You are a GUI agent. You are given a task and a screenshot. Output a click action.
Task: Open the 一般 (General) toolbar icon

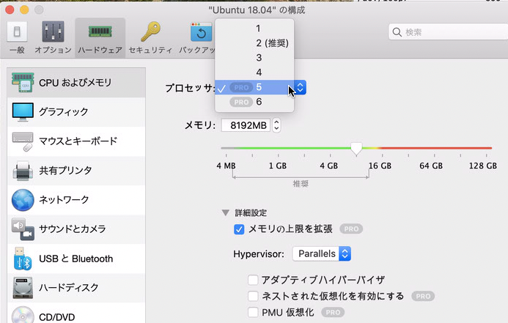[x=17, y=37]
